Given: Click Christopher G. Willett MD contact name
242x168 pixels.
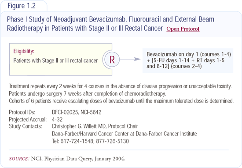Looking at the screenshot, I should pos(79,126).
